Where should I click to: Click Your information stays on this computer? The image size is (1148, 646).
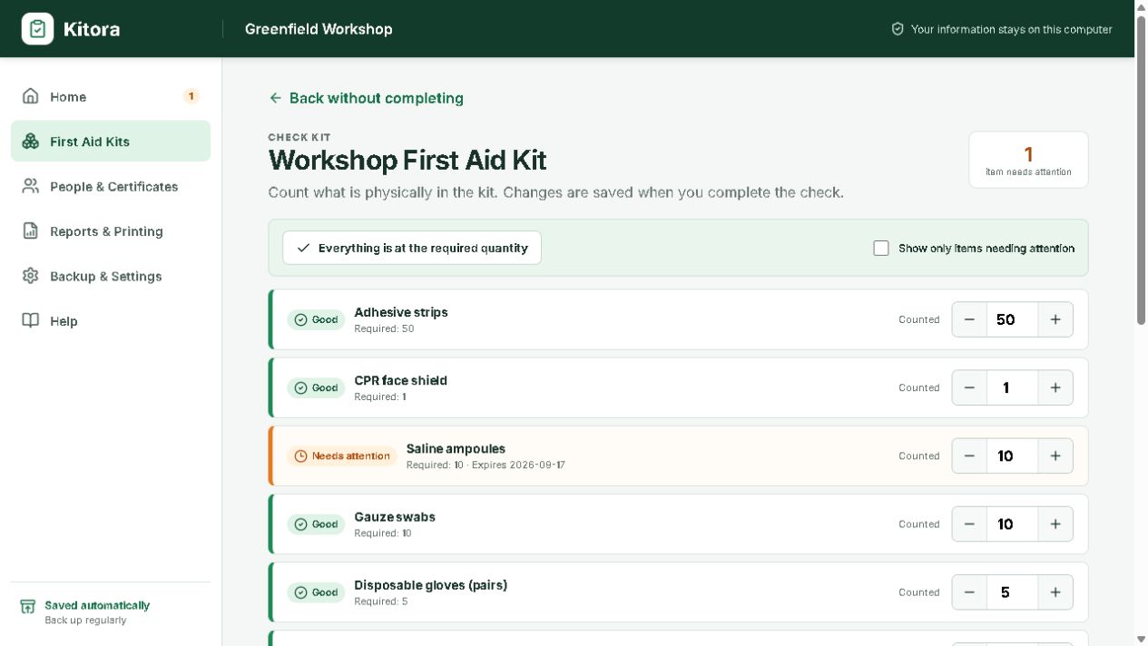(1012, 29)
